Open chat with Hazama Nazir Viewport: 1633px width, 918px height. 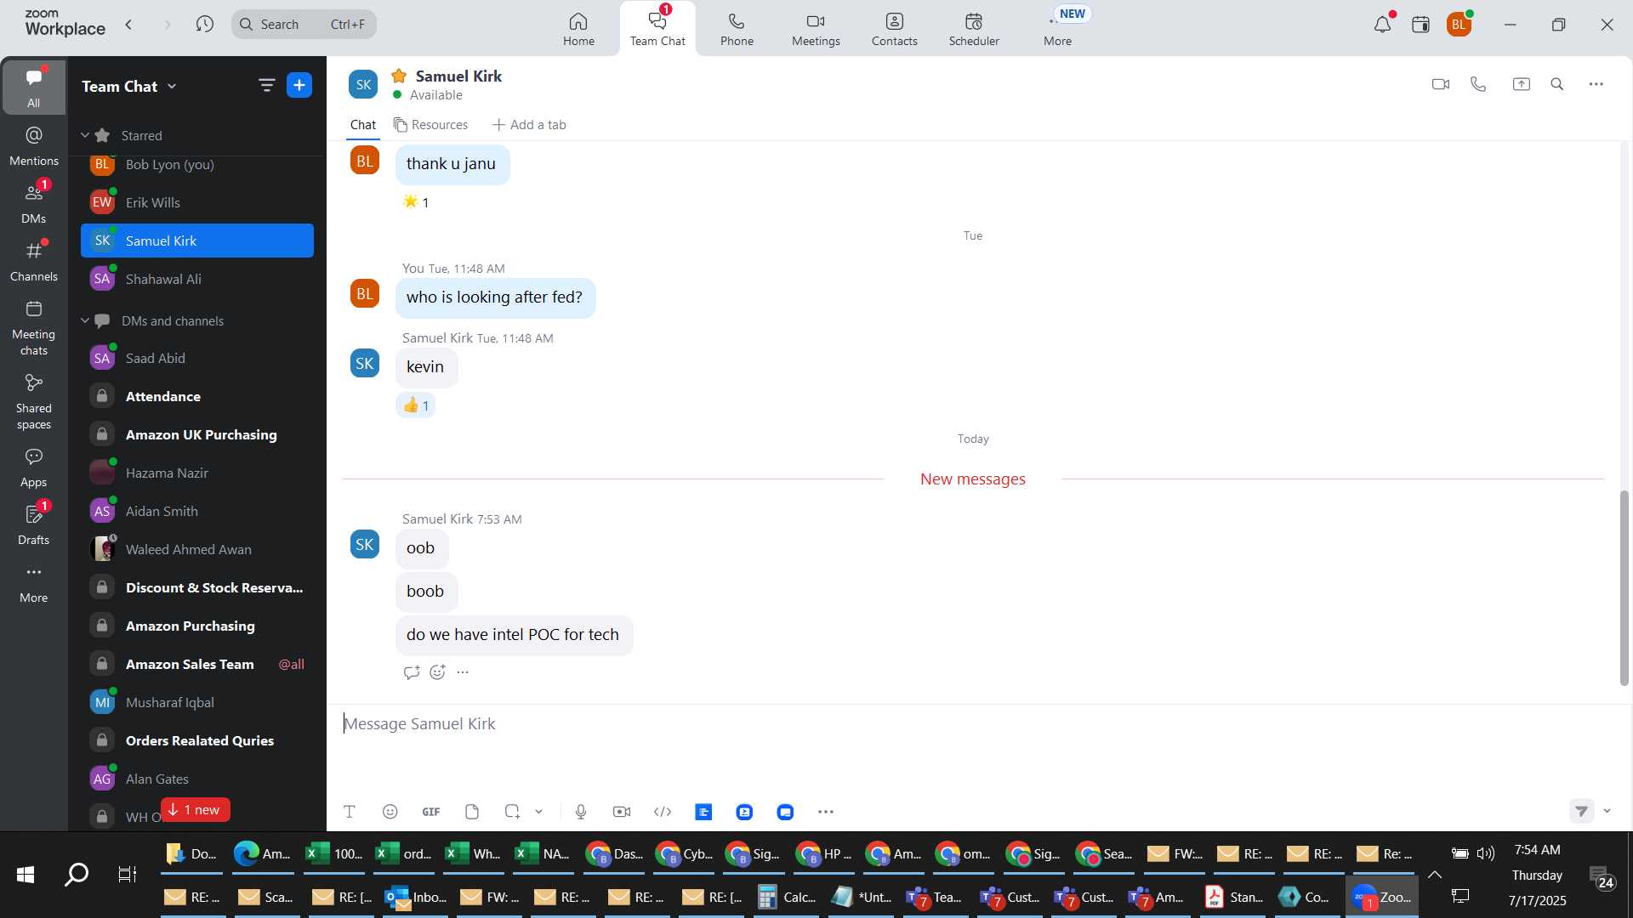coord(197,473)
